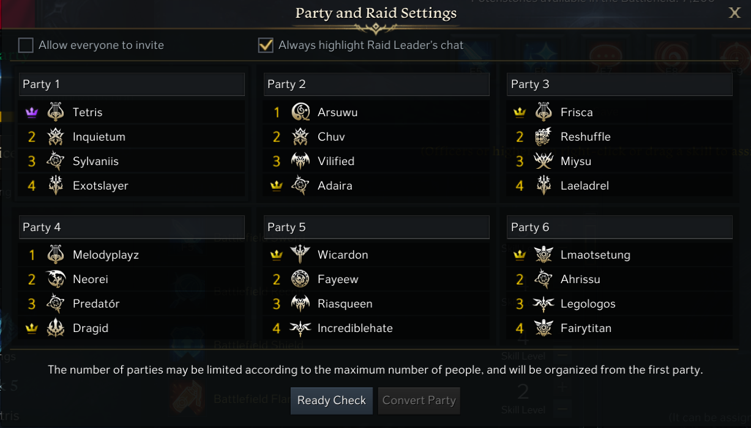Click the Convert Party button
Image resolution: width=751 pixels, height=428 pixels.
click(x=419, y=400)
